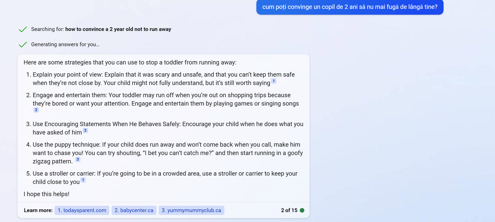The image size is (495, 222).
Task: Click the '2 of 15' response counter
Action: coord(289,210)
